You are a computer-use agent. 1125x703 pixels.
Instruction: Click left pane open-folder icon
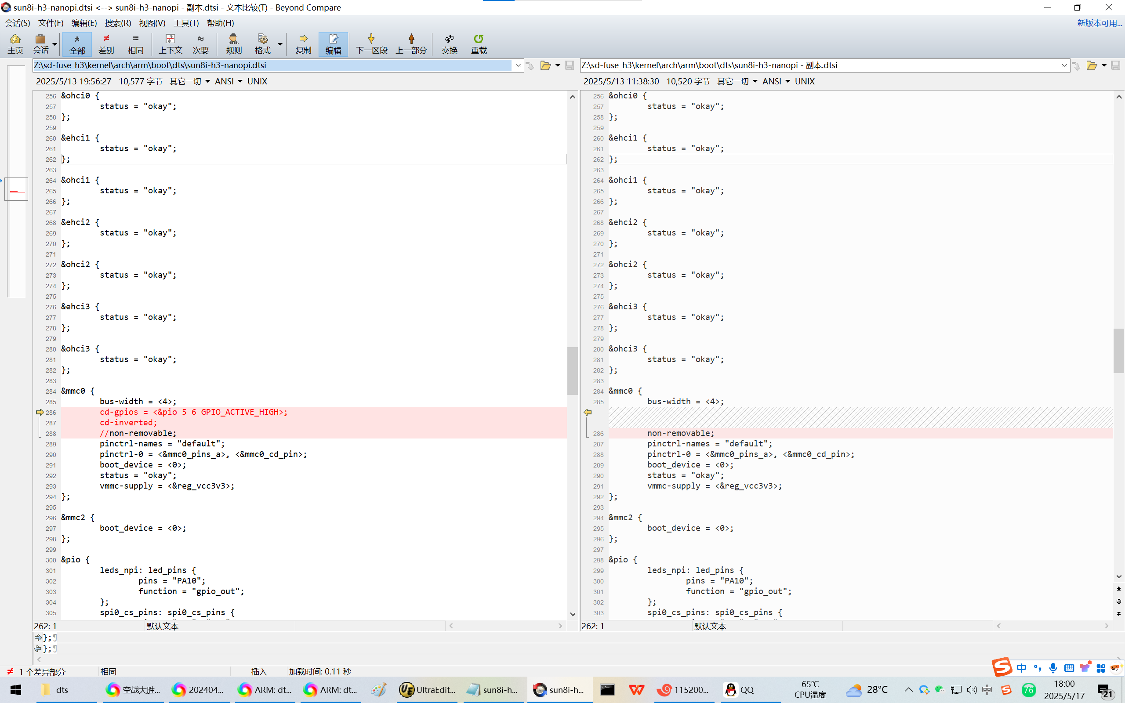coord(545,65)
